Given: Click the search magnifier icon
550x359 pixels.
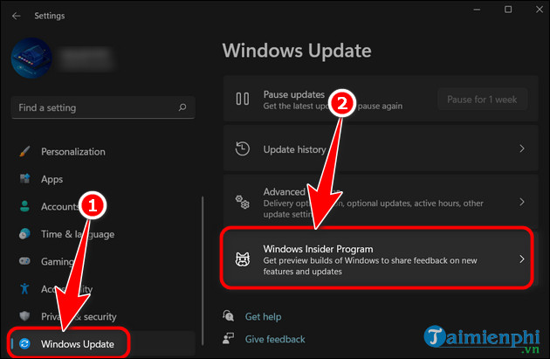Looking at the screenshot, I should click(182, 107).
